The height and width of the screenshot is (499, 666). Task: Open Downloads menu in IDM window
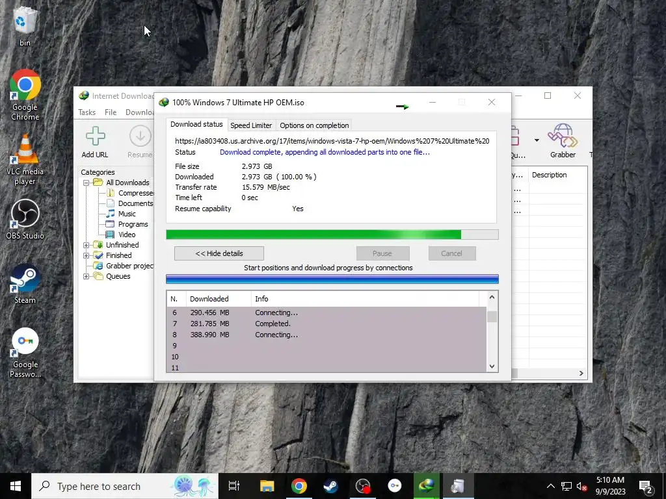139,112
